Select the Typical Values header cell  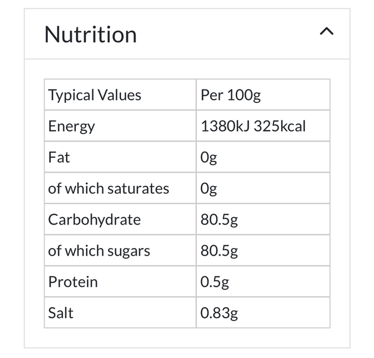point(95,95)
